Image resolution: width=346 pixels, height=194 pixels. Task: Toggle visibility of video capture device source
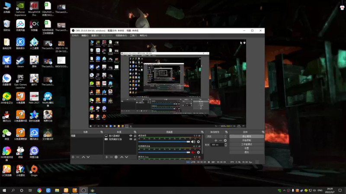[x=131, y=139]
